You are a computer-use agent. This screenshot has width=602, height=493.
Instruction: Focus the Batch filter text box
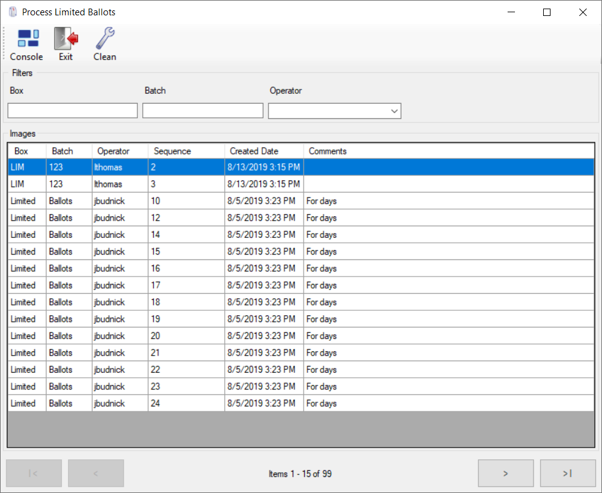[x=203, y=110]
